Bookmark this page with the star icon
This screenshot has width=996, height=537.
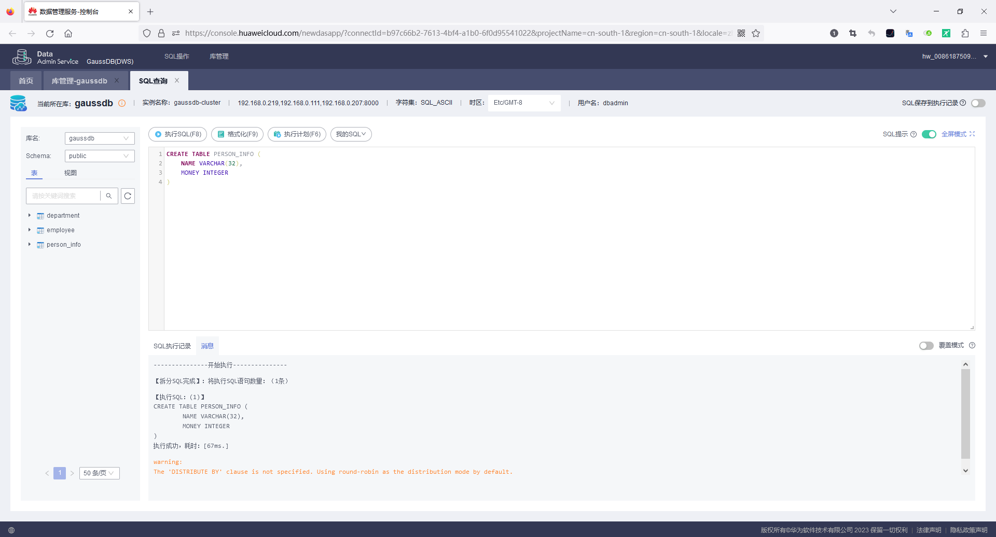[756, 33]
